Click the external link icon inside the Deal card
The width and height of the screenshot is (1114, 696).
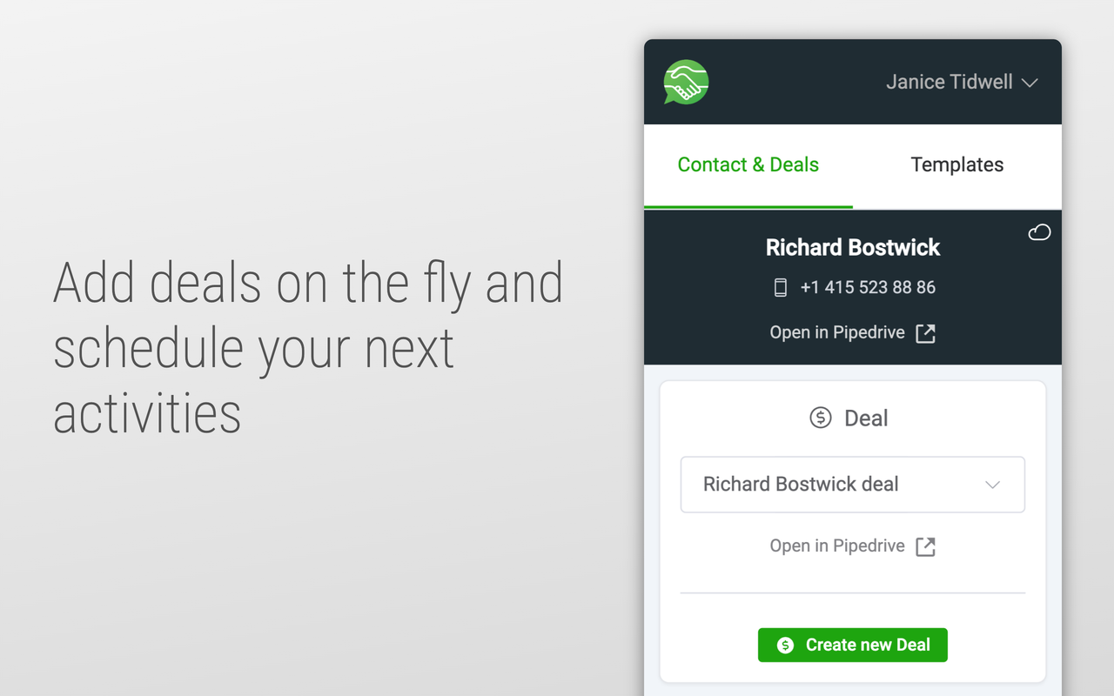925,545
